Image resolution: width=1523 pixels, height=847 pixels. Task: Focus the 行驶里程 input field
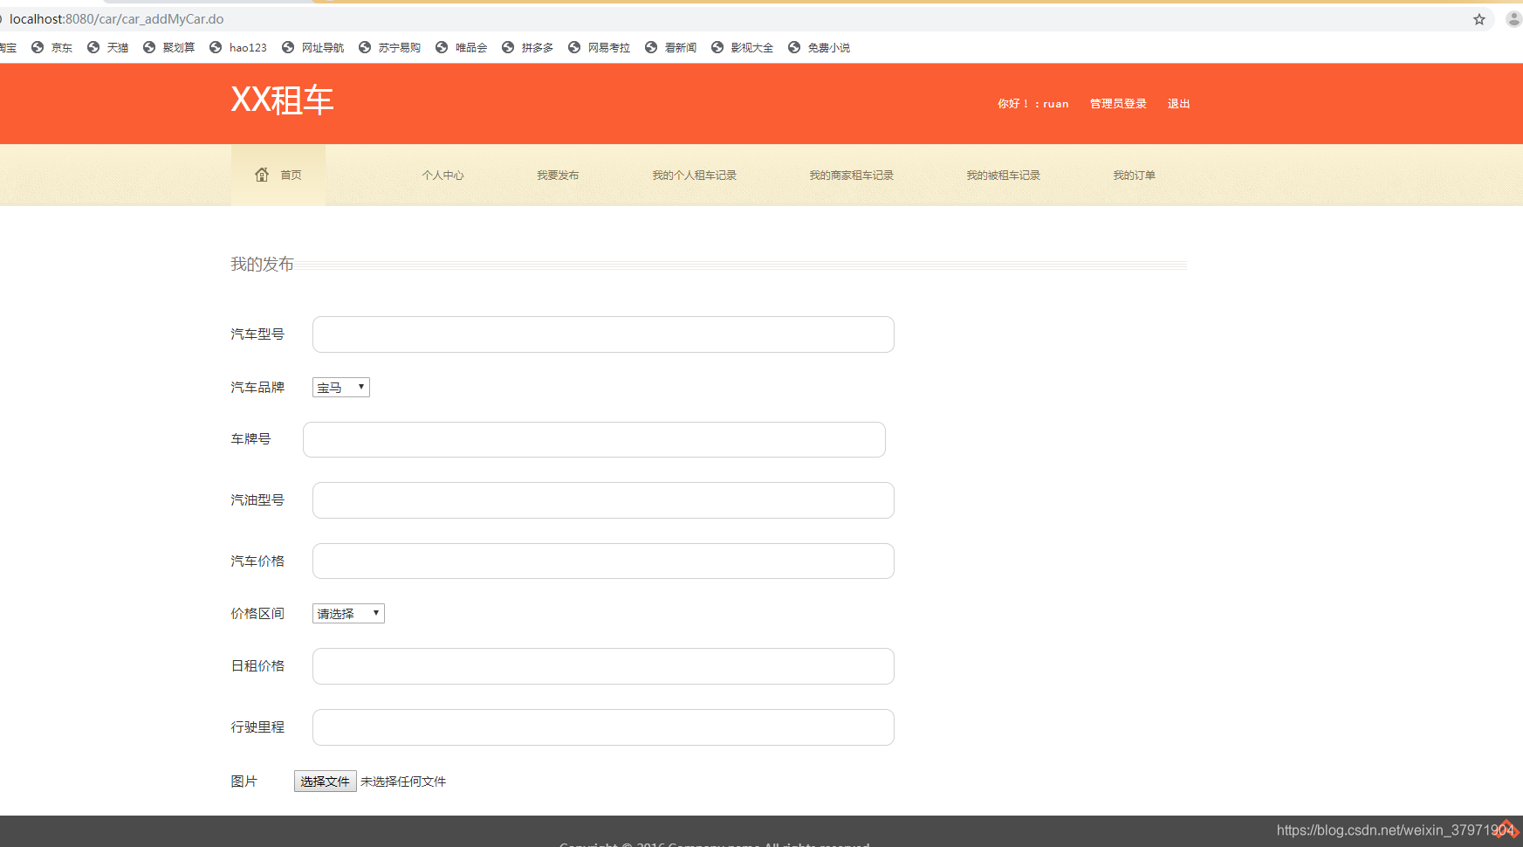(x=603, y=727)
